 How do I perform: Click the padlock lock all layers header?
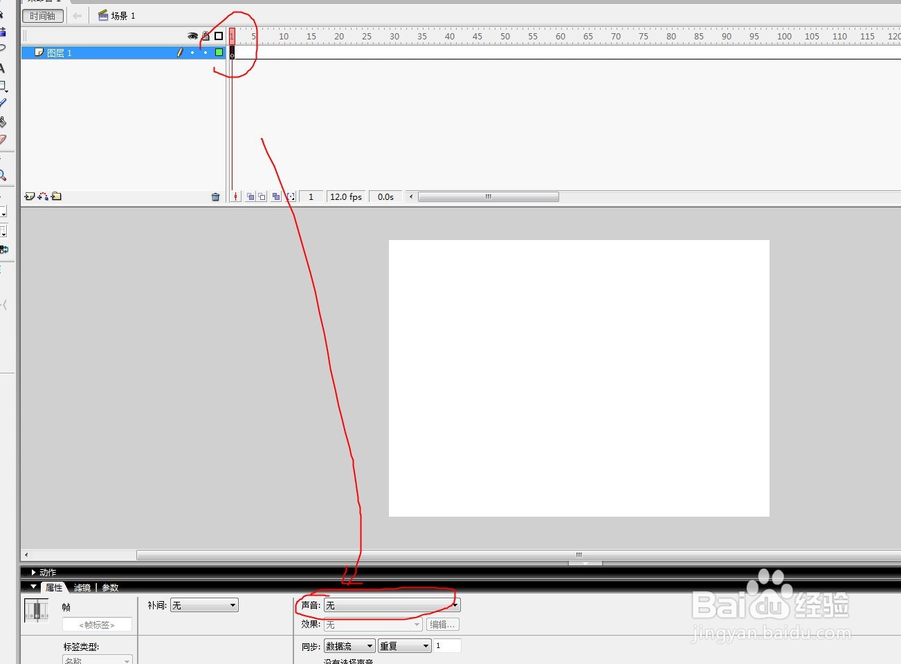click(206, 36)
